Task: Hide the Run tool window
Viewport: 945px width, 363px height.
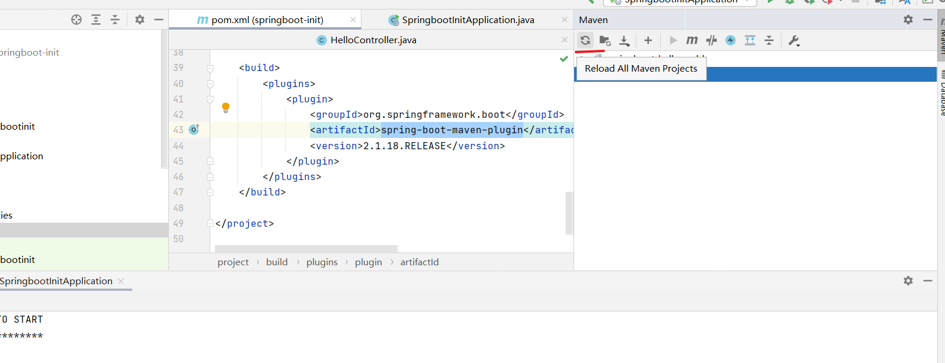Action: 928,281
